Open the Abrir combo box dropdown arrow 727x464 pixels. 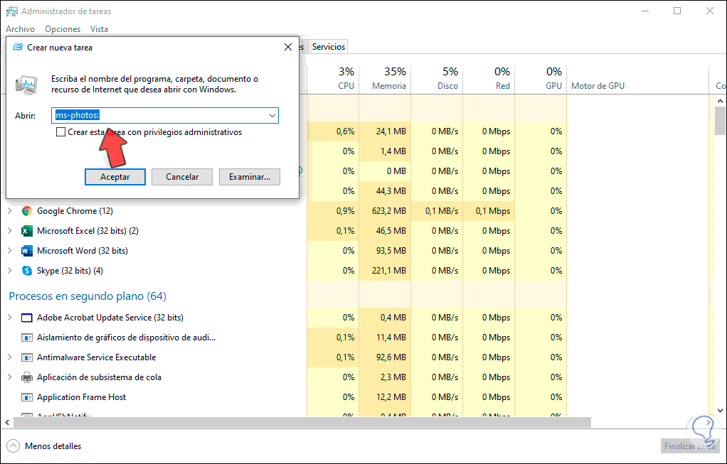click(272, 115)
